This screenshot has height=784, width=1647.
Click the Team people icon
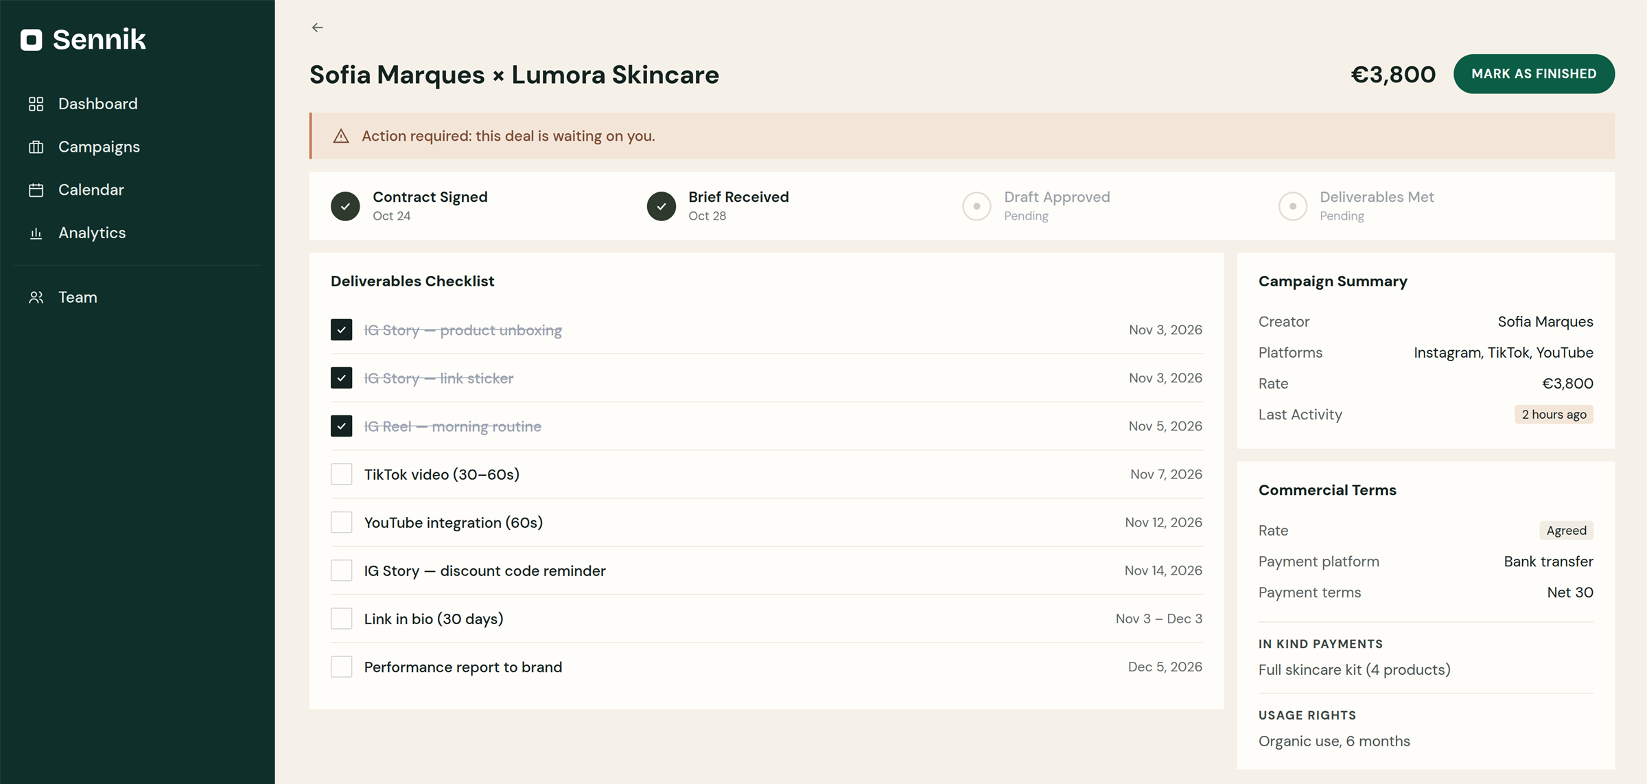coord(36,297)
